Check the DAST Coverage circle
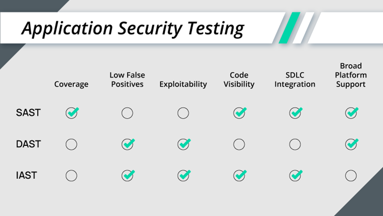The image size is (383, 216). click(x=71, y=145)
